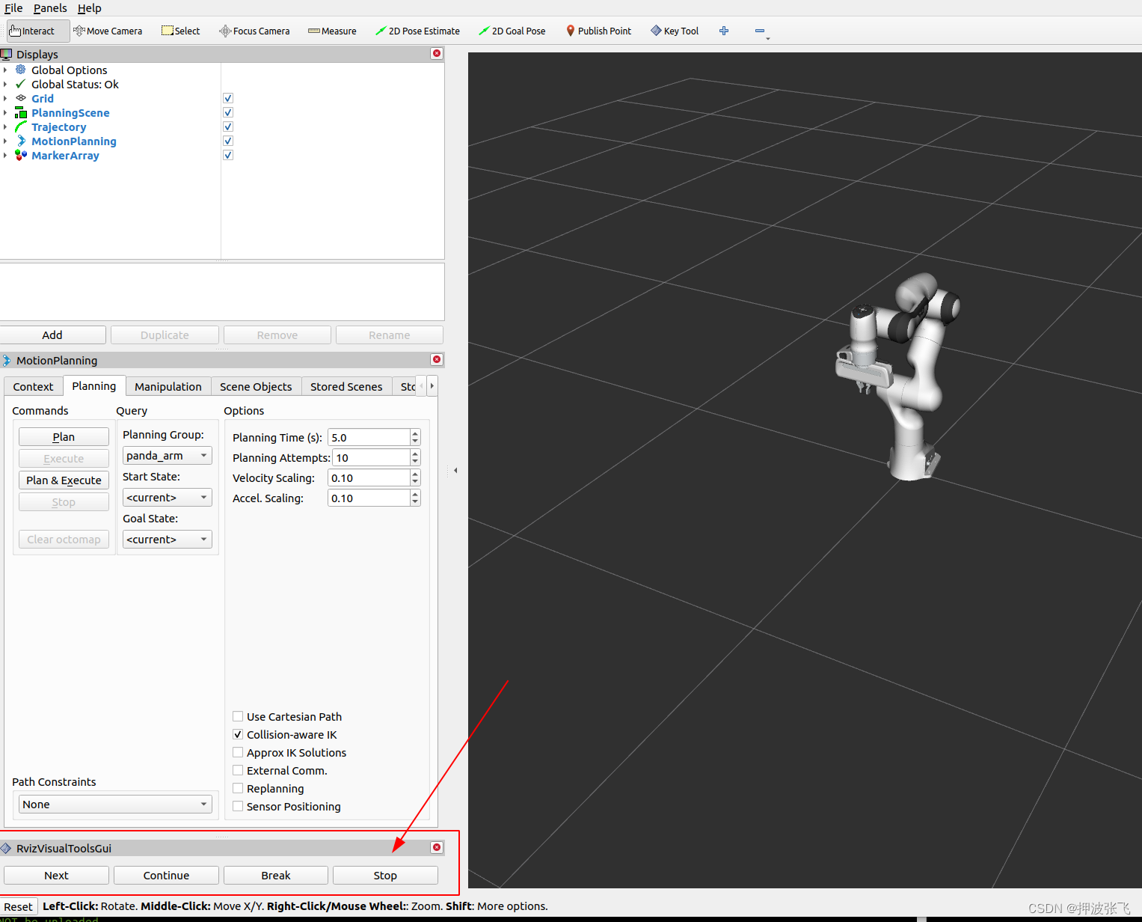The width and height of the screenshot is (1142, 922).
Task: Activate the Move Camera tool
Action: click(108, 31)
